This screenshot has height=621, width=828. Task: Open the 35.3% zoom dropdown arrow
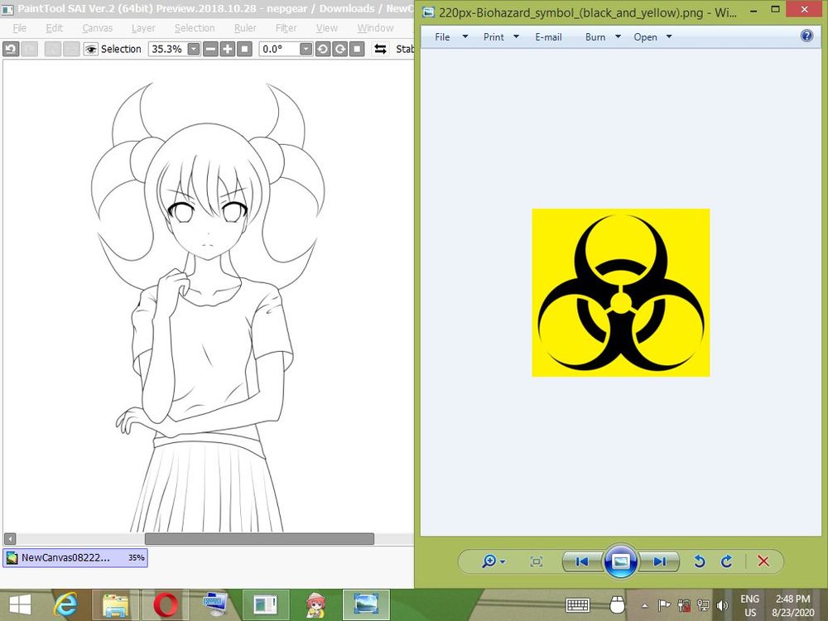tap(194, 49)
